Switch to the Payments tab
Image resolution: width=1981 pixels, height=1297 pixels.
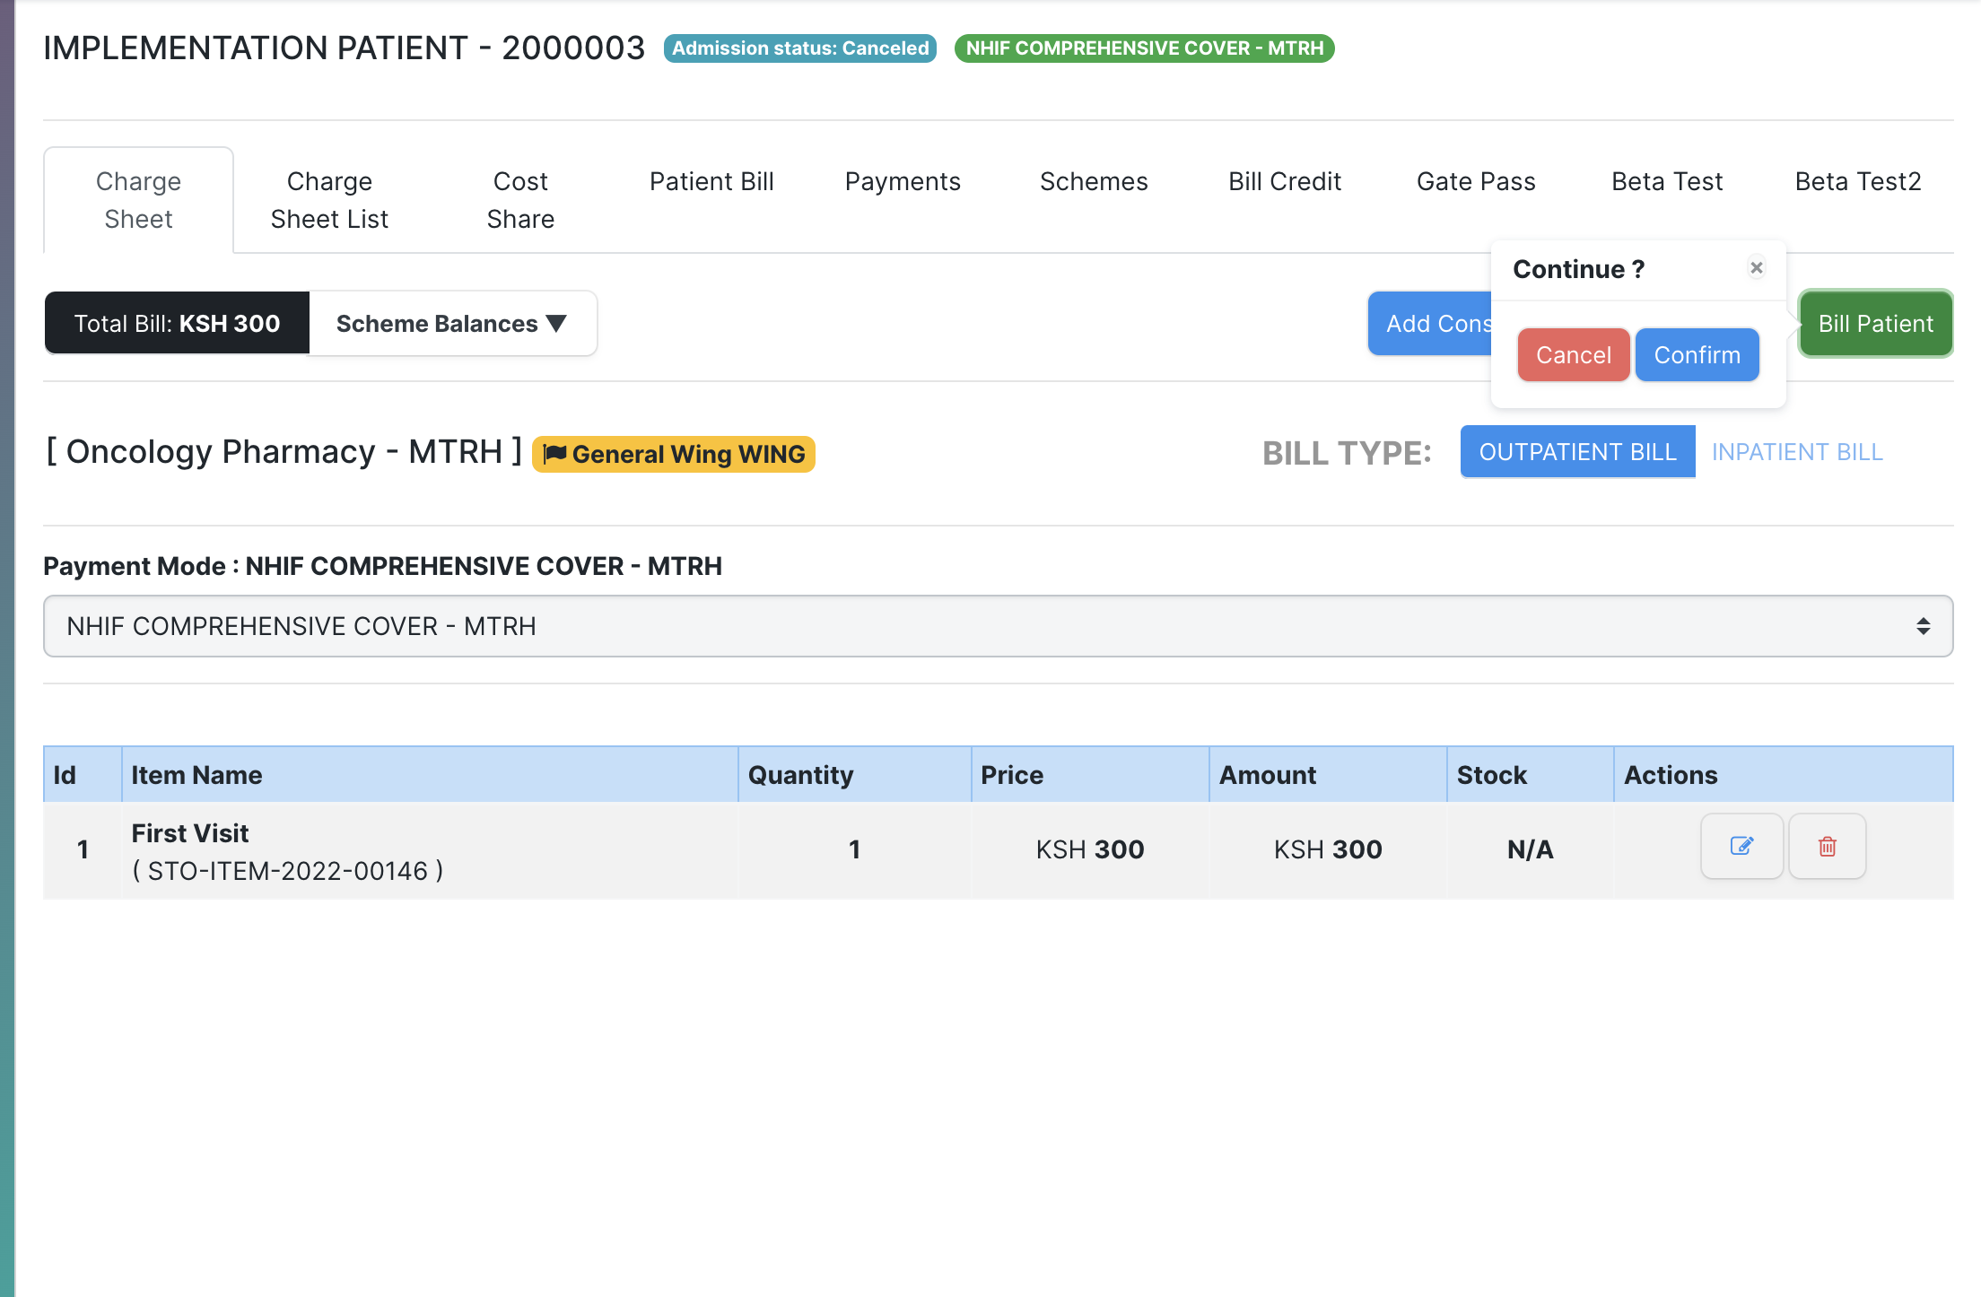(903, 181)
